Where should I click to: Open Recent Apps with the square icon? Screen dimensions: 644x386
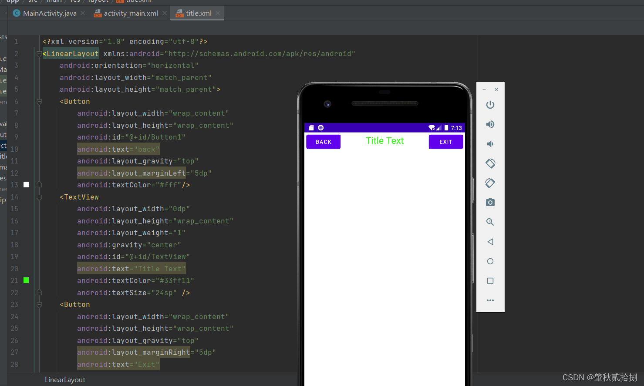tap(490, 281)
